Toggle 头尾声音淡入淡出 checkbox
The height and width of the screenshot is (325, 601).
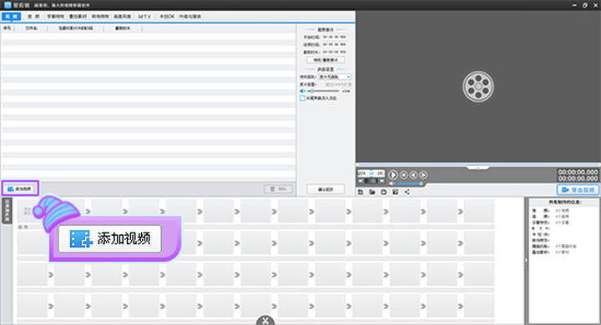coord(302,98)
